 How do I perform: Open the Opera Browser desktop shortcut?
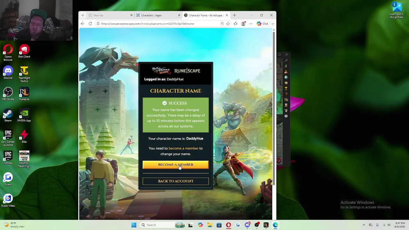pos(8,52)
